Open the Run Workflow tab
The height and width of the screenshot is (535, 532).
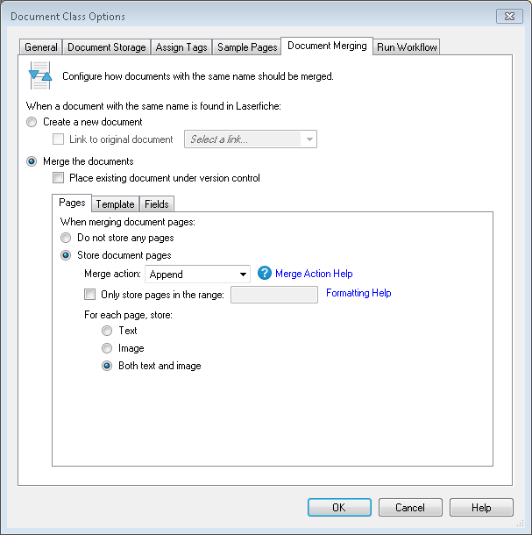pyautogui.click(x=407, y=47)
